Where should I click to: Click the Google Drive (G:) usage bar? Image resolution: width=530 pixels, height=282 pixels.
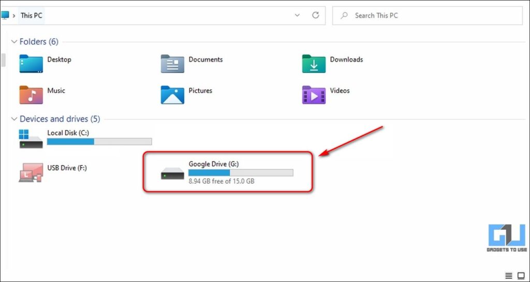241,173
